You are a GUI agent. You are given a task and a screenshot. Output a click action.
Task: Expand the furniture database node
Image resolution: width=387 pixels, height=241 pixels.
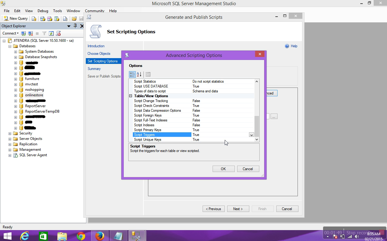tap(15, 79)
